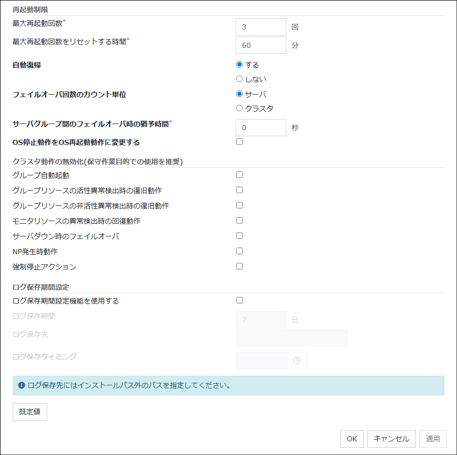Click the 最大再起動回数 input field

point(260,27)
